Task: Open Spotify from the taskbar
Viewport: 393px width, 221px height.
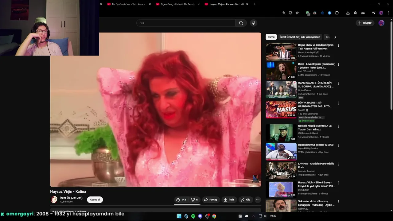Action: (193, 216)
